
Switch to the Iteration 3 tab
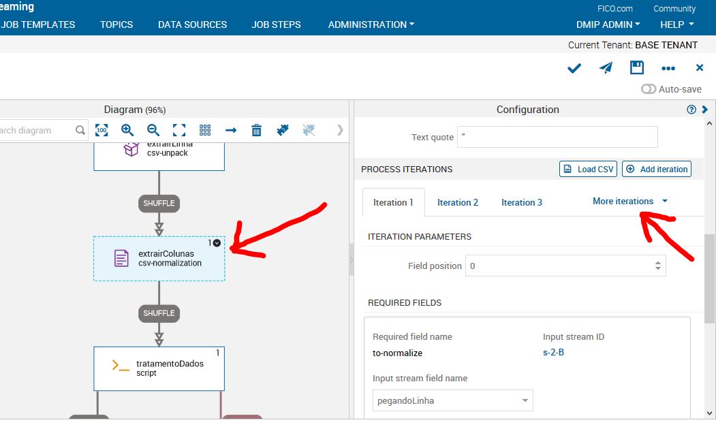click(522, 202)
